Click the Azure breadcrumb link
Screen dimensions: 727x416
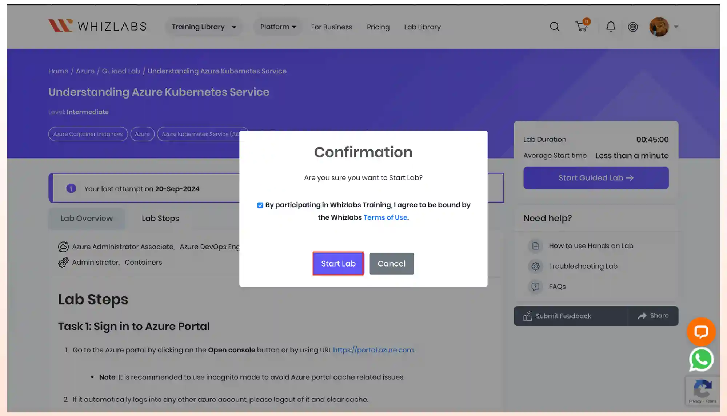click(85, 71)
